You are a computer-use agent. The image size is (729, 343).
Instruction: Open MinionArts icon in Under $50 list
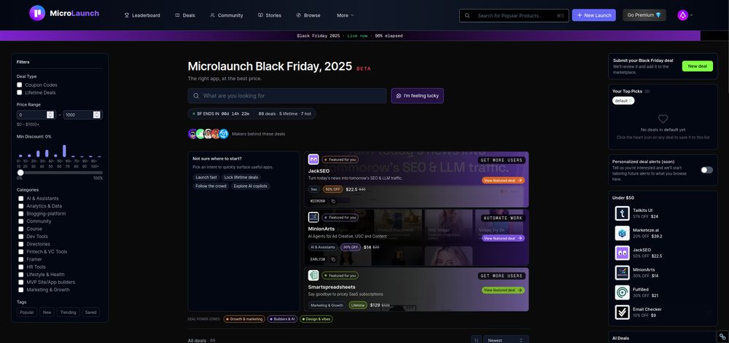pyautogui.click(x=622, y=272)
